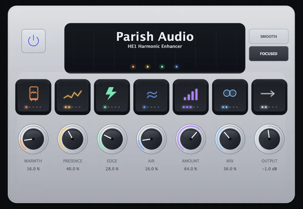
Task: Click the WARMTH label
Action: coord(33,161)
